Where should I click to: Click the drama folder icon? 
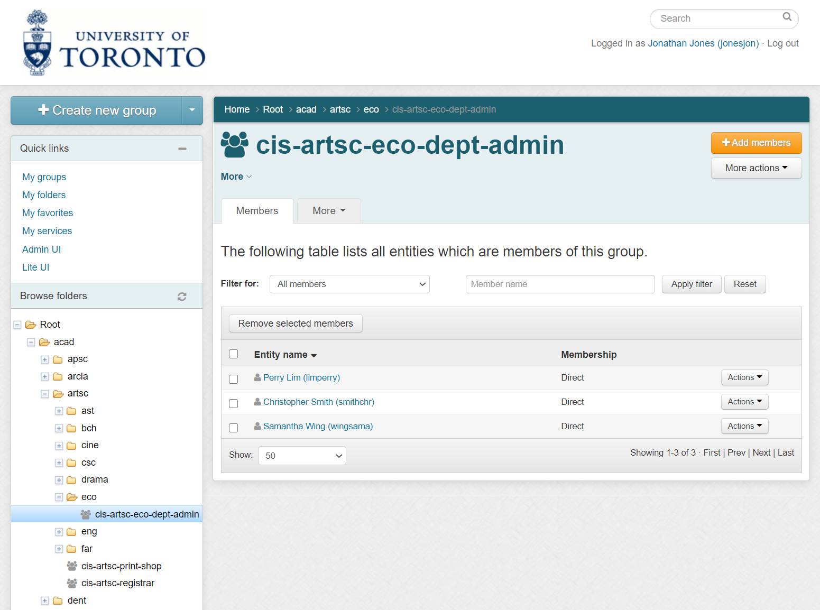click(x=72, y=480)
